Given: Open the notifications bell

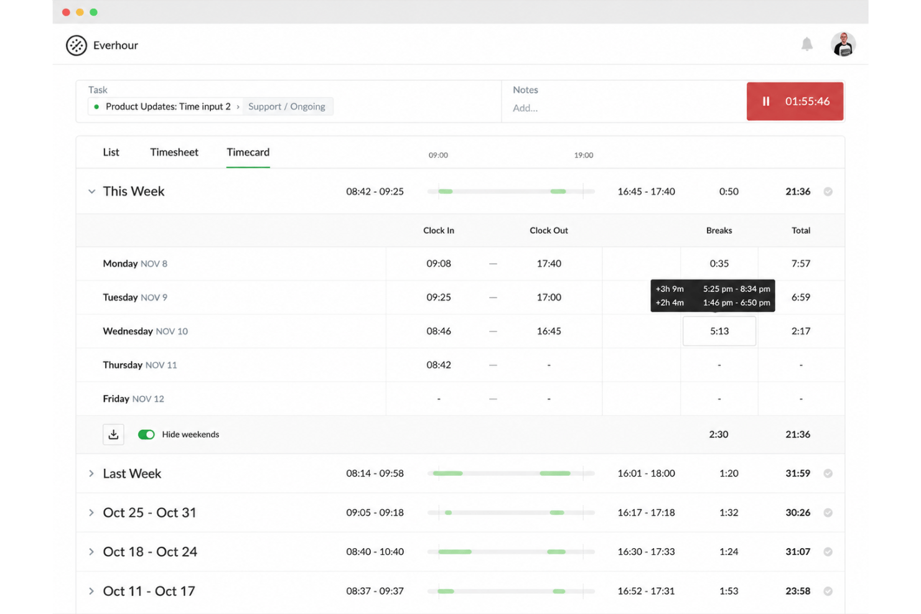Looking at the screenshot, I should tap(806, 44).
